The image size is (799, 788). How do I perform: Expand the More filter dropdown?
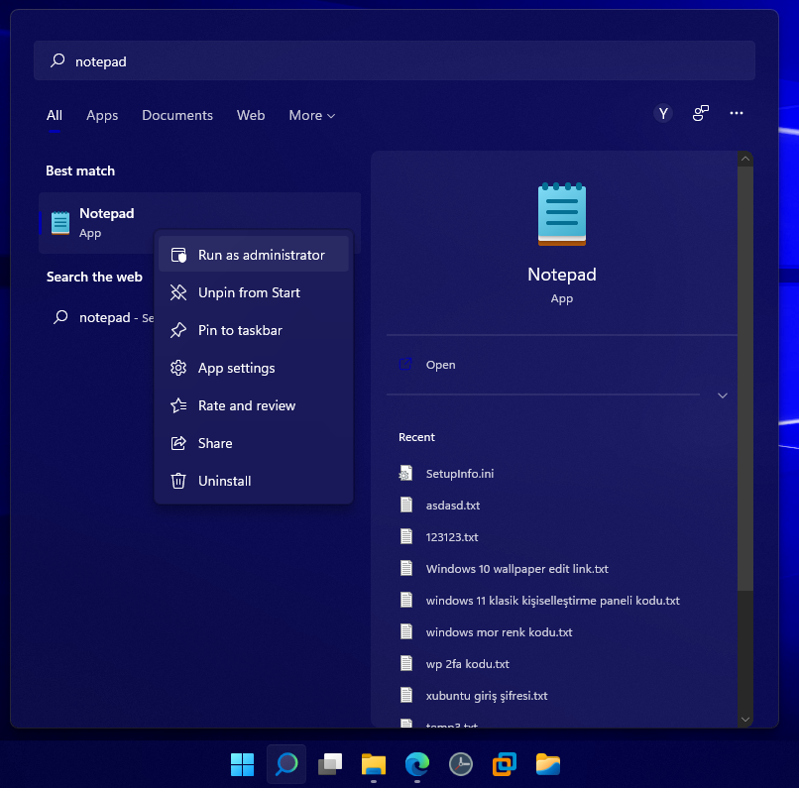point(312,116)
